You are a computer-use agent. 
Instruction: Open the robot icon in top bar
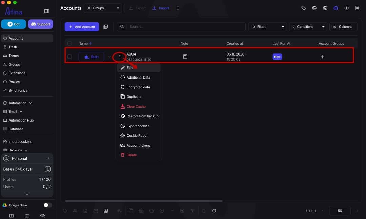point(335,8)
